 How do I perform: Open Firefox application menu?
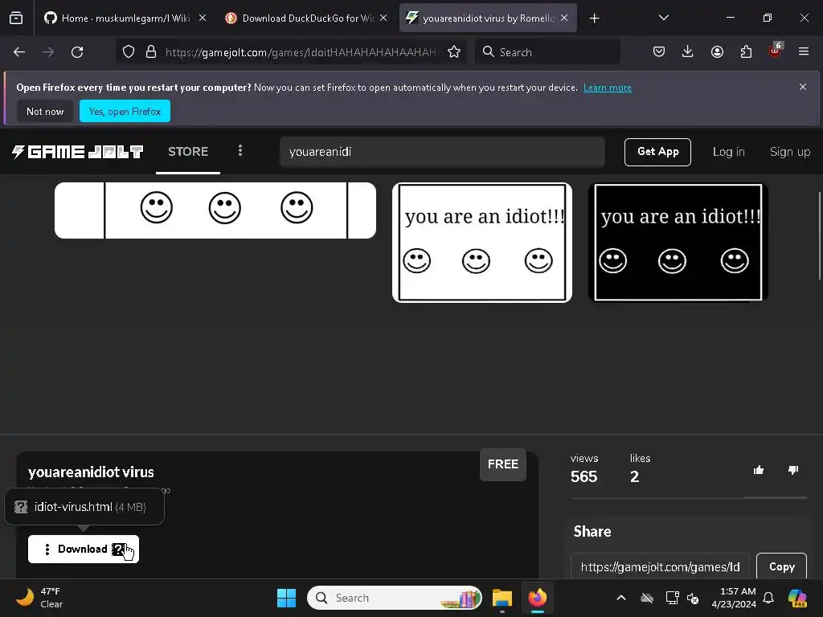click(x=804, y=51)
